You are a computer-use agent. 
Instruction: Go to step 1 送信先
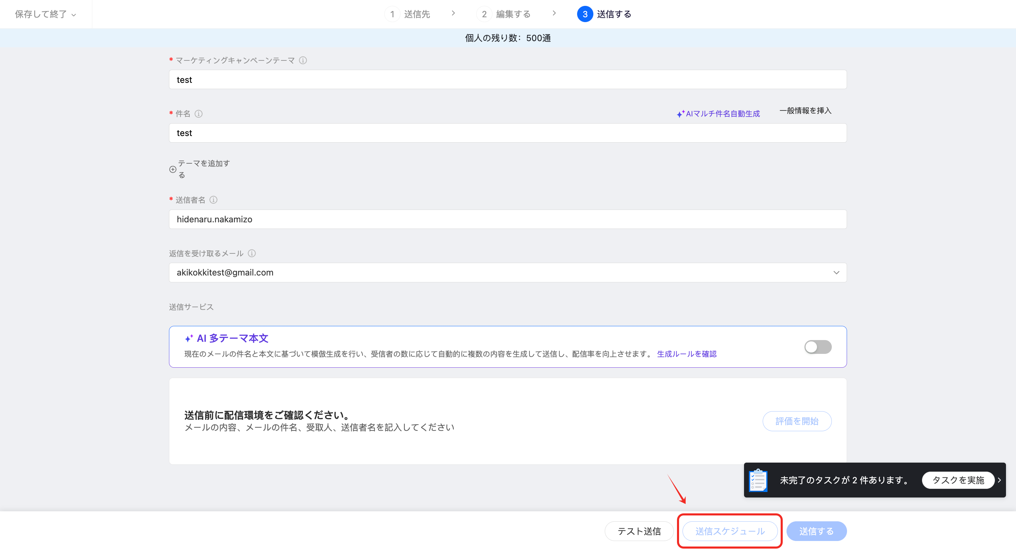pos(407,14)
